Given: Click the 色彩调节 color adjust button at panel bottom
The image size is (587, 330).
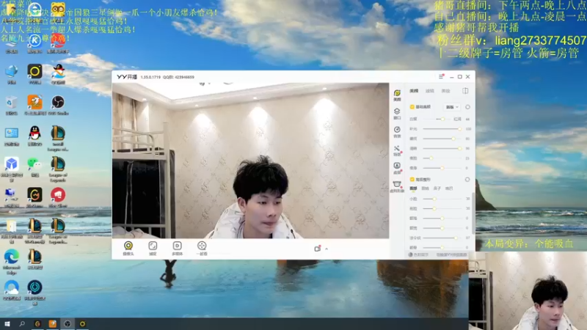Looking at the screenshot, I should [x=418, y=254].
